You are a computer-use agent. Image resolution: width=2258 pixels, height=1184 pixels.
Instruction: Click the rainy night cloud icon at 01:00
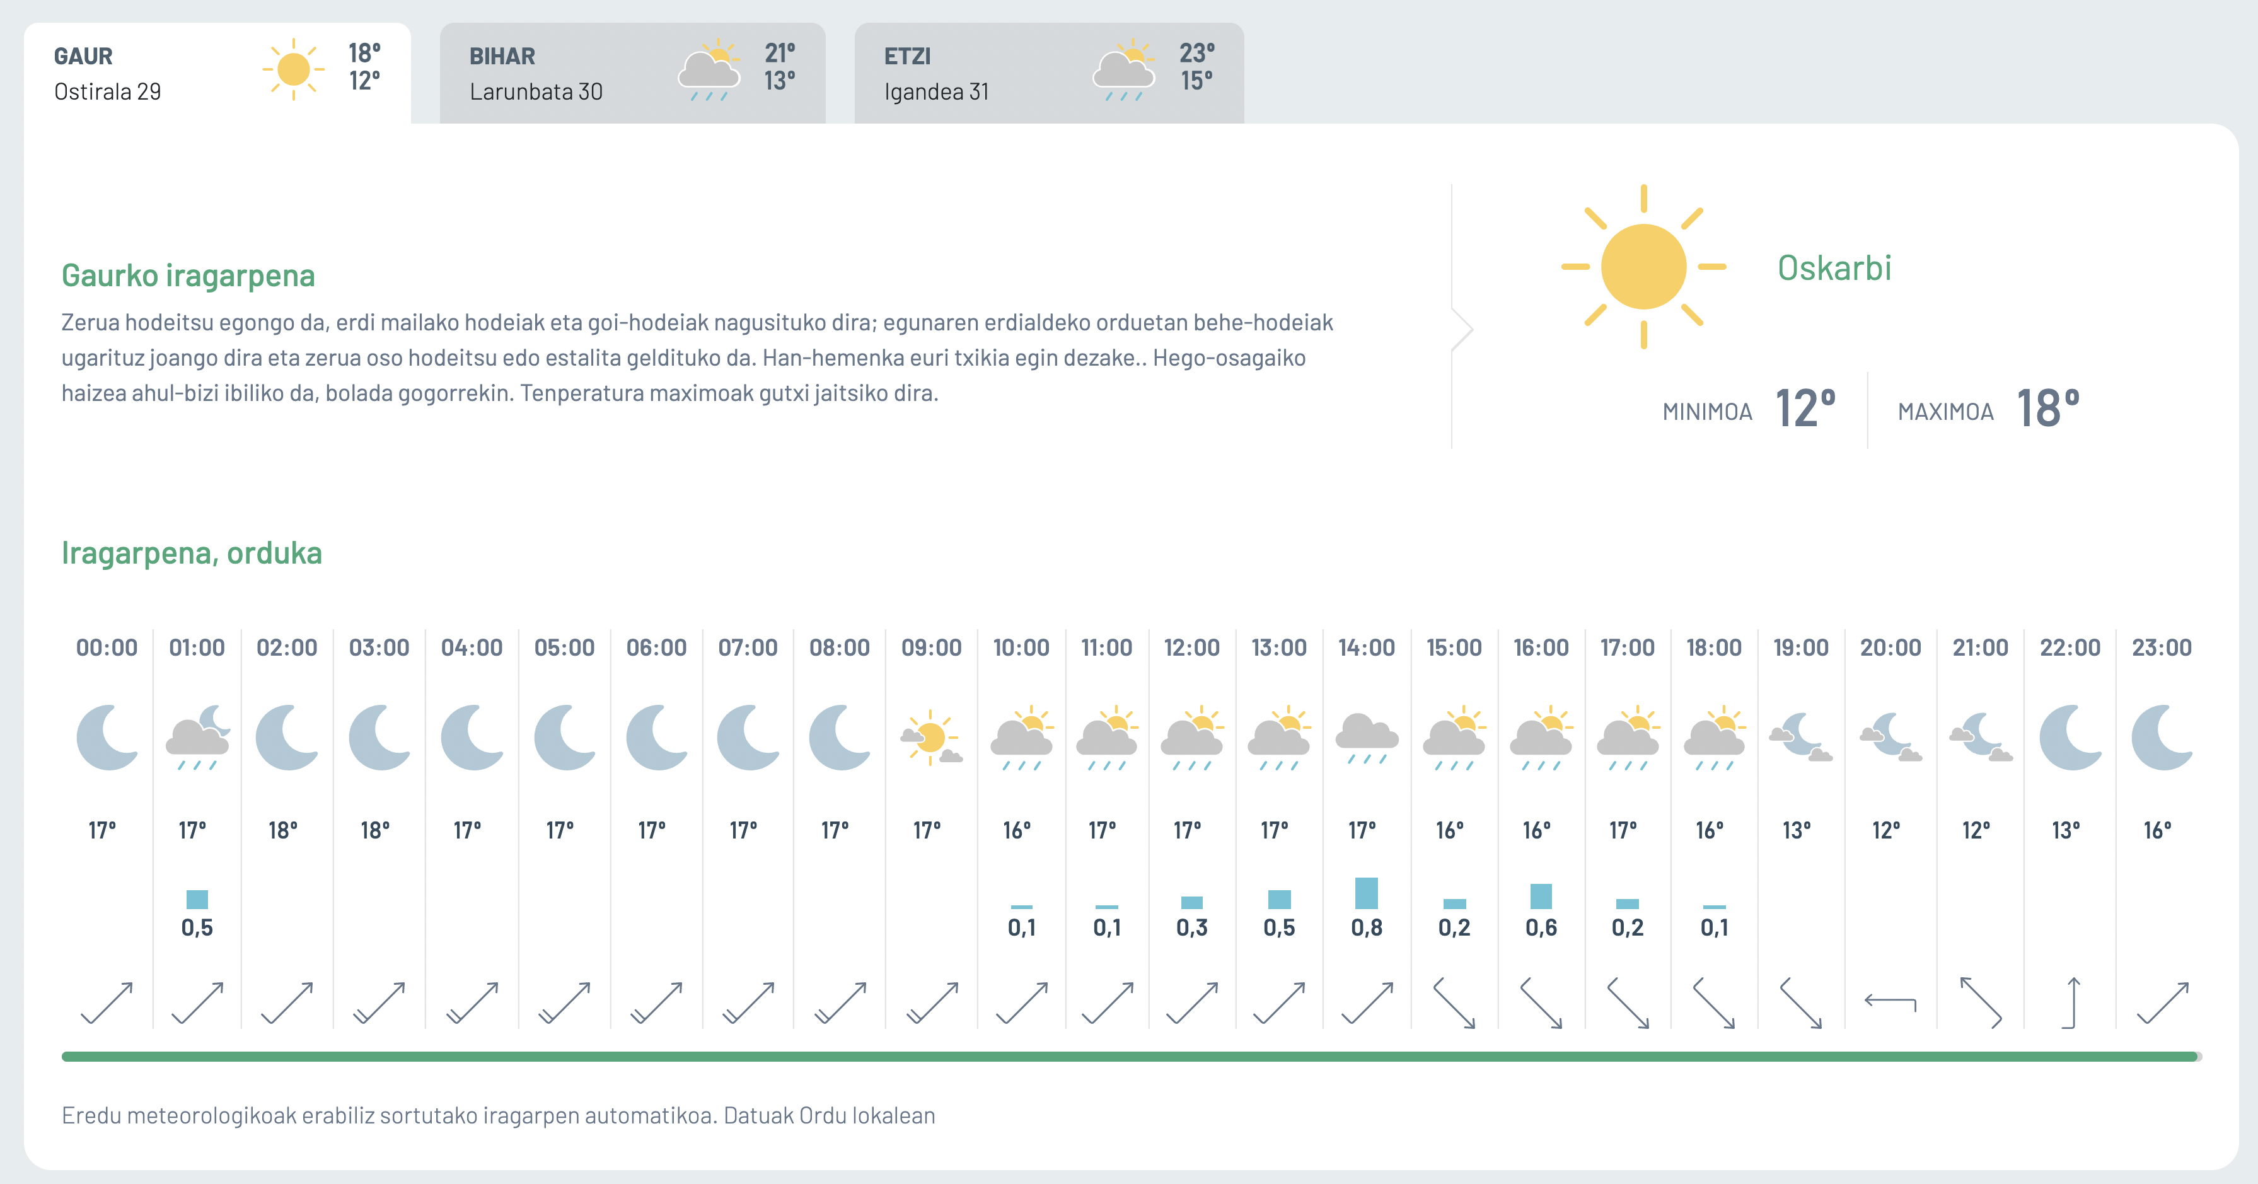pyautogui.click(x=198, y=737)
